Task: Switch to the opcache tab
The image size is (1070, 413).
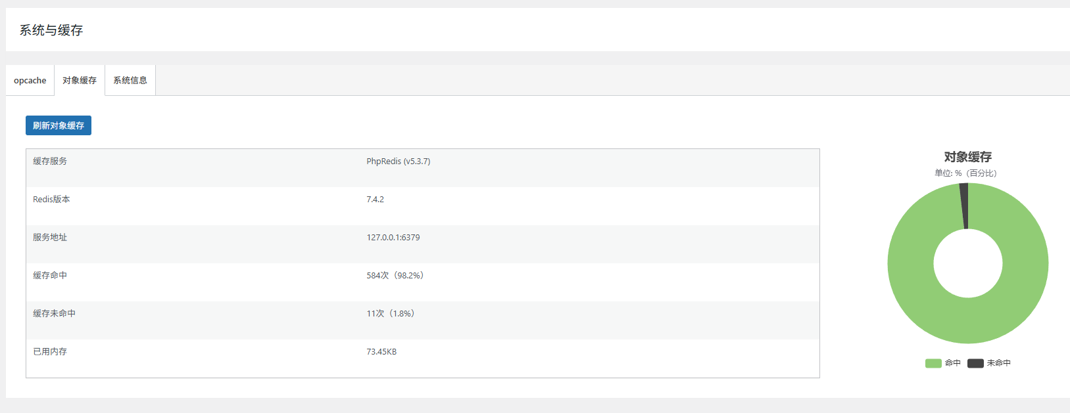Action: coord(30,80)
